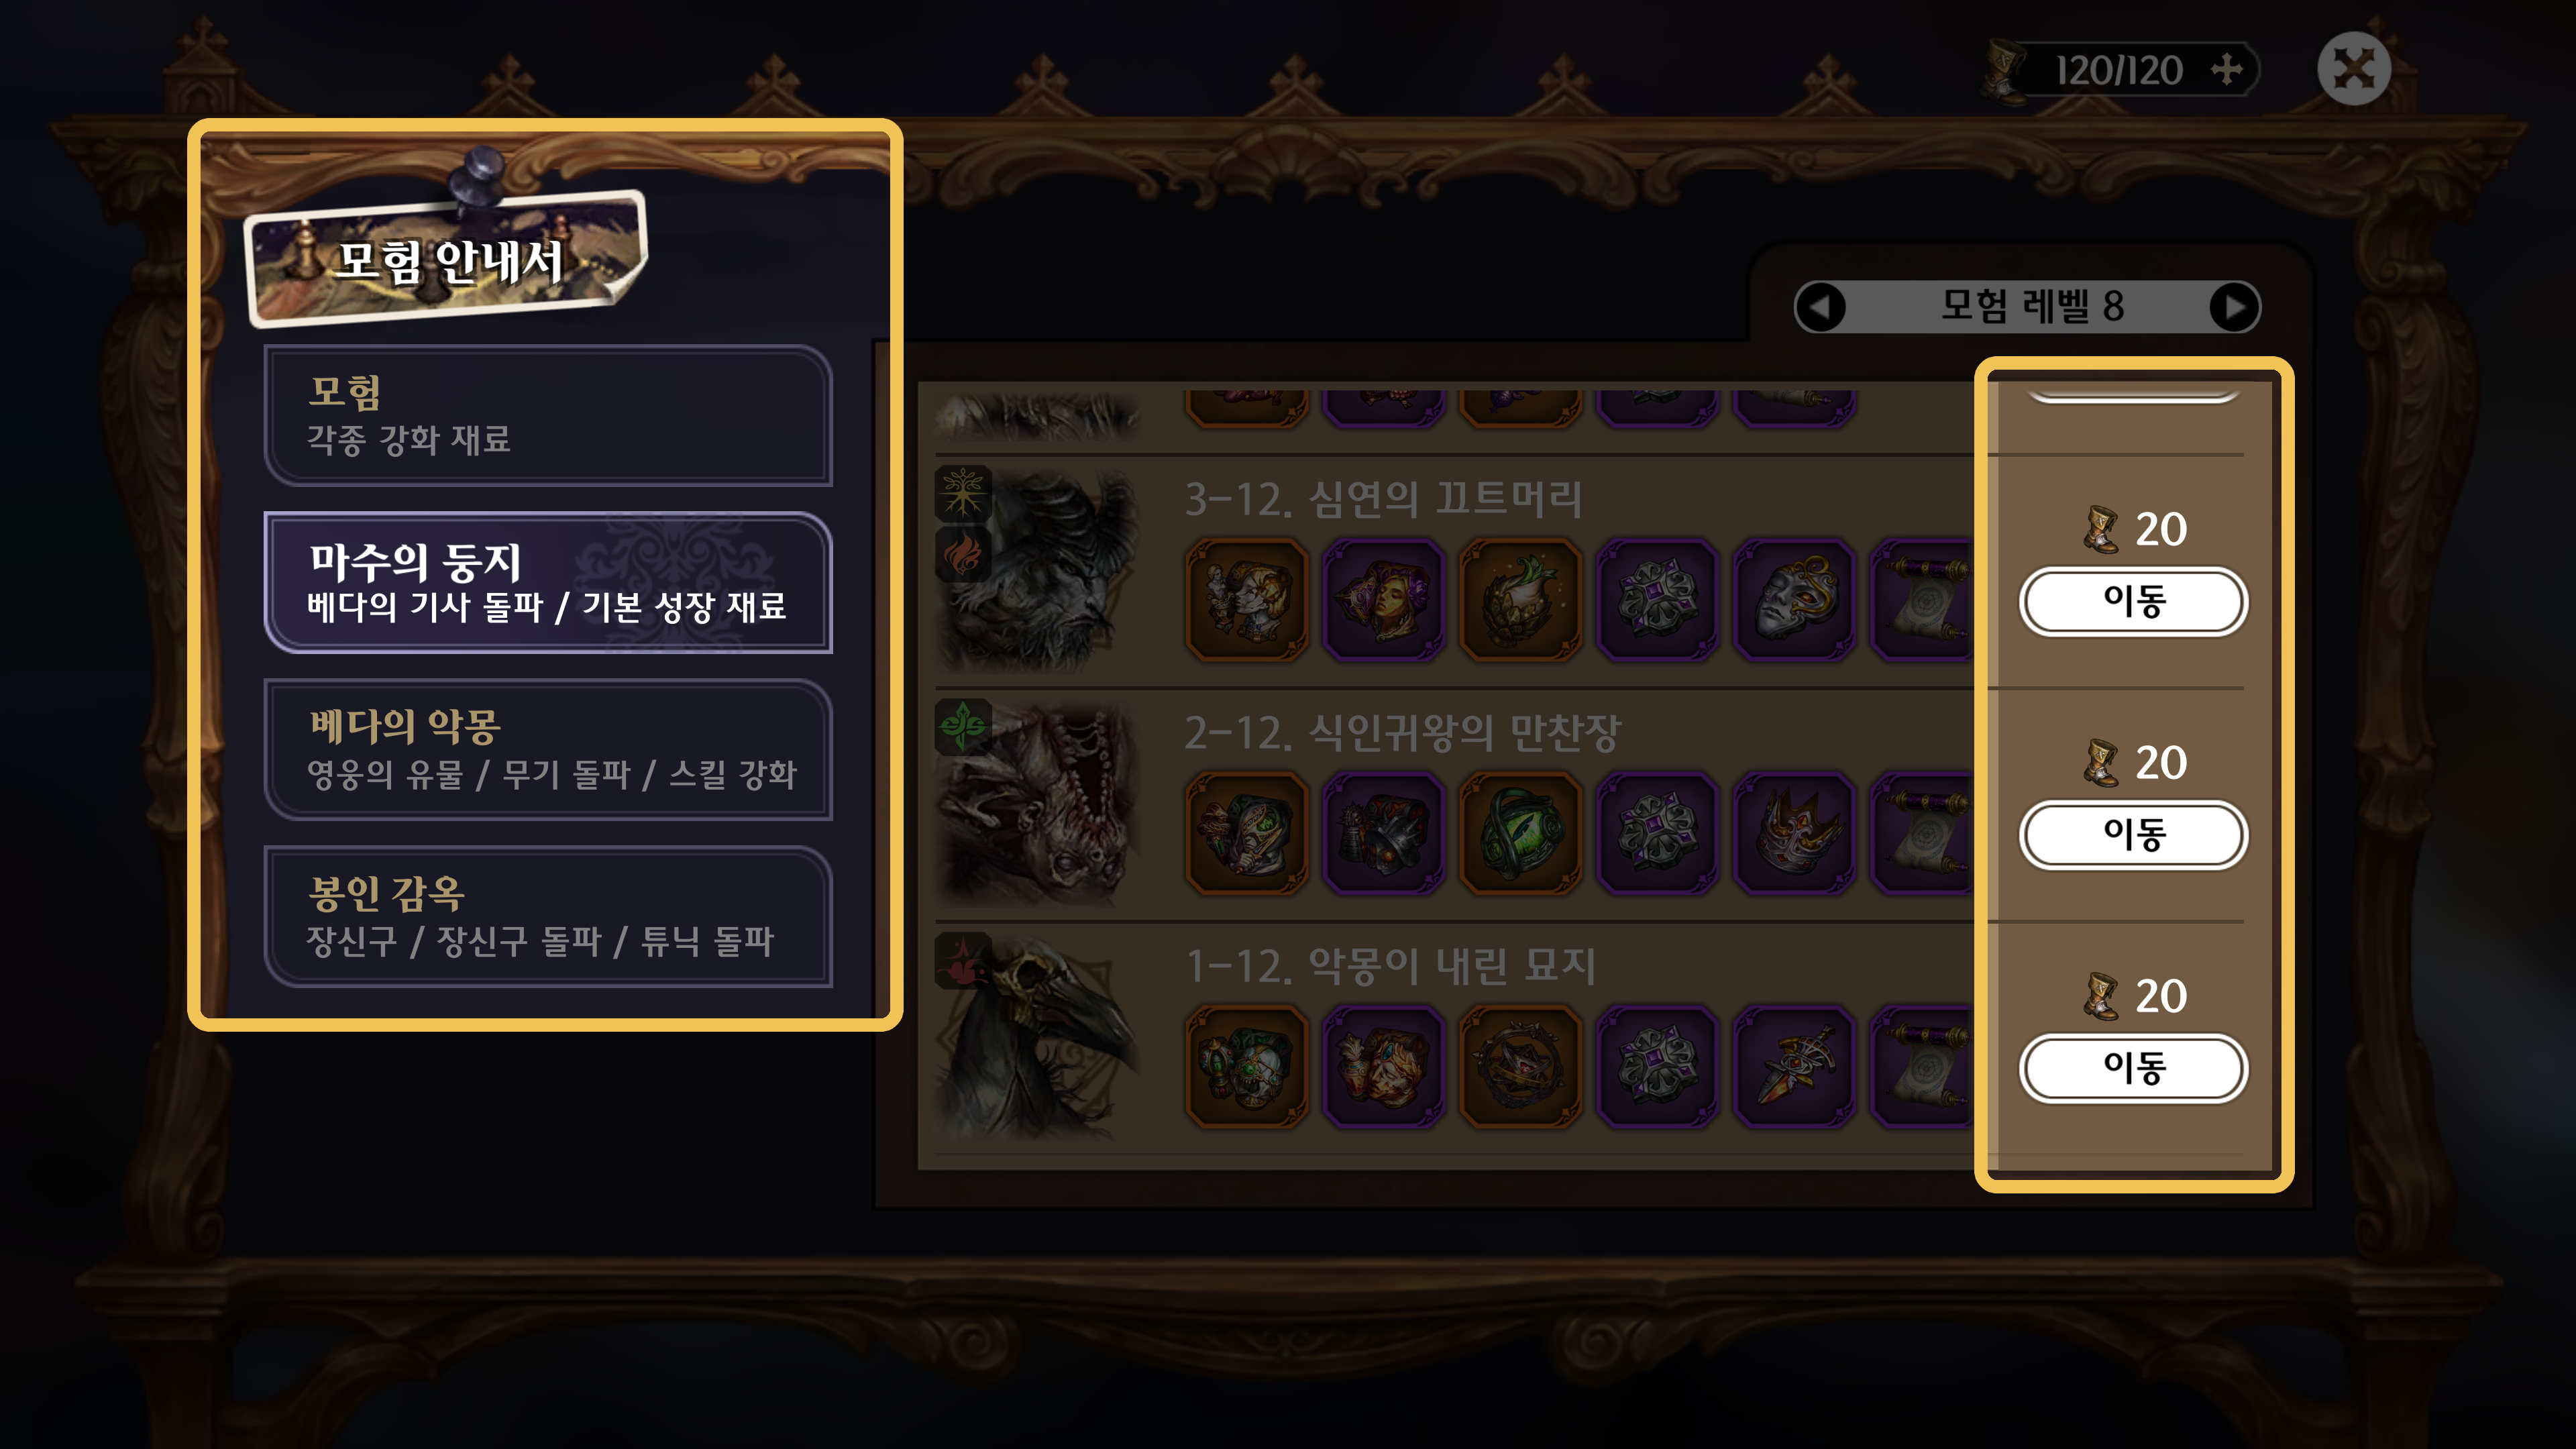The width and height of the screenshot is (2576, 1449).
Task: Select the 마수의 둥지 category tab
Action: 548,583
